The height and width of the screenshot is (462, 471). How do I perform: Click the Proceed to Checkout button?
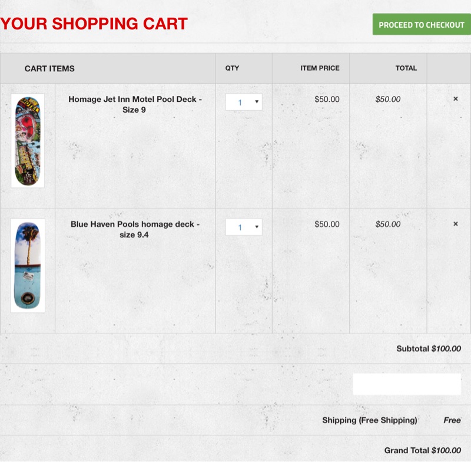pos(421,25)
